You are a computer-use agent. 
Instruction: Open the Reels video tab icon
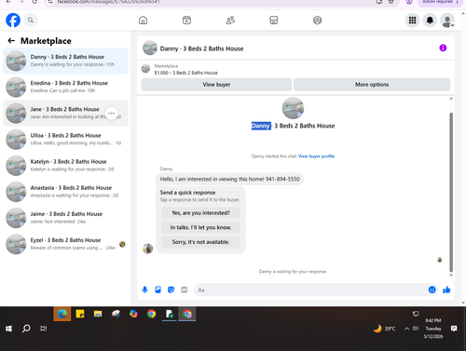tap(186, 20)
